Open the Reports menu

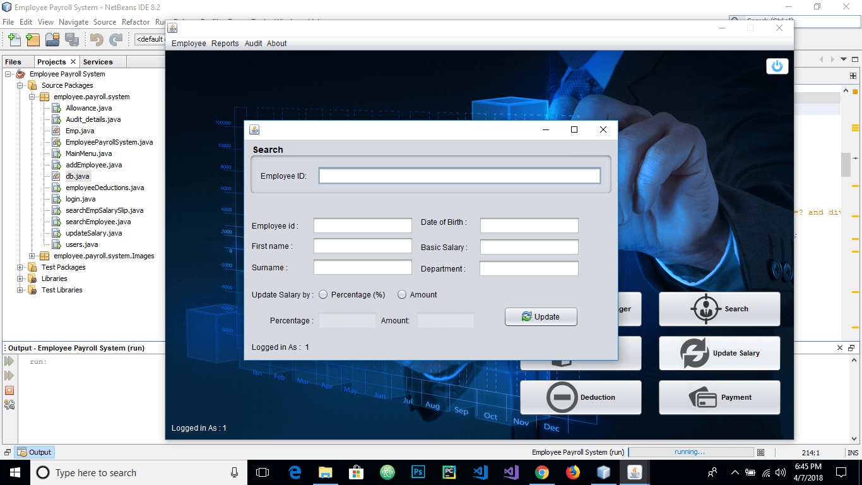pyautogui.click(x=225, y=44)
